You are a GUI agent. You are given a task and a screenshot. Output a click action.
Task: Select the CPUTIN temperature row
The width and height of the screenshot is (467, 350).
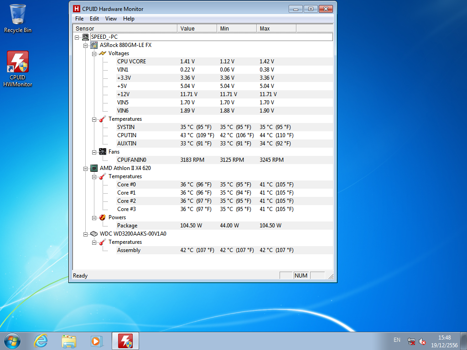(224, 135)
